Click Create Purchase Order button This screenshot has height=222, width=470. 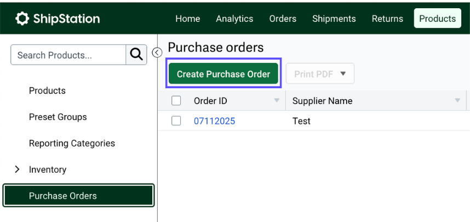pos(223,74)
